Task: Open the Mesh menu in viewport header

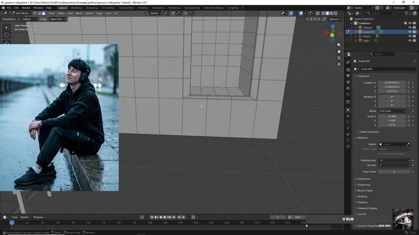Action: 79,13
